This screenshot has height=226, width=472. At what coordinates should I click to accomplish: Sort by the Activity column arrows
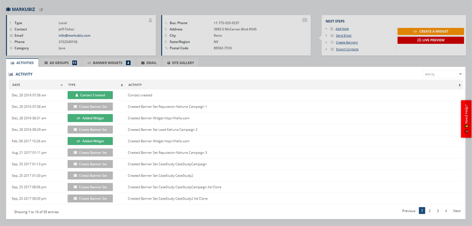pyautogui.click(x=460, y=85)
